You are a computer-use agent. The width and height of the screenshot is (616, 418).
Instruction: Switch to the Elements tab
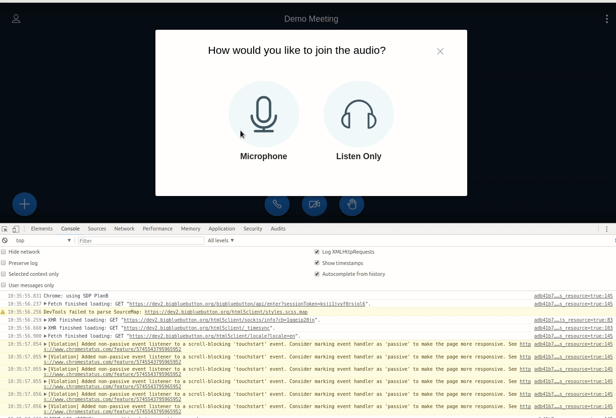[42, 229]
